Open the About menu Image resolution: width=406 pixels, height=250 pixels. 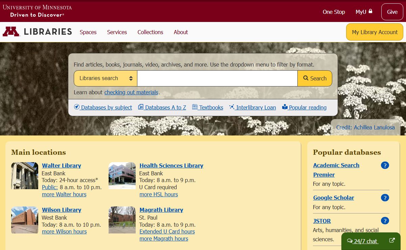(x=181, y=32)
